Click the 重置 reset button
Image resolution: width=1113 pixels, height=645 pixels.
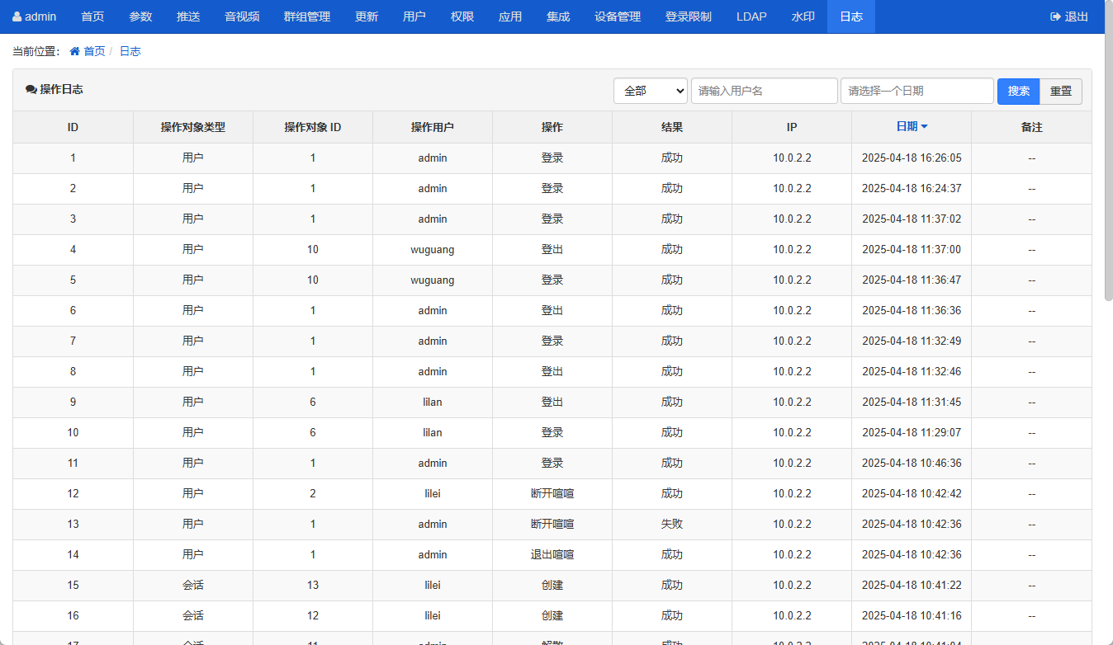pyautogui.click(x=1060, y=91)
